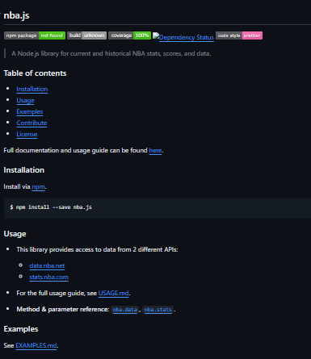The image size is (311, 359).
Task: Click the npm install --save nba.js command text
Action: click(51, 207)
